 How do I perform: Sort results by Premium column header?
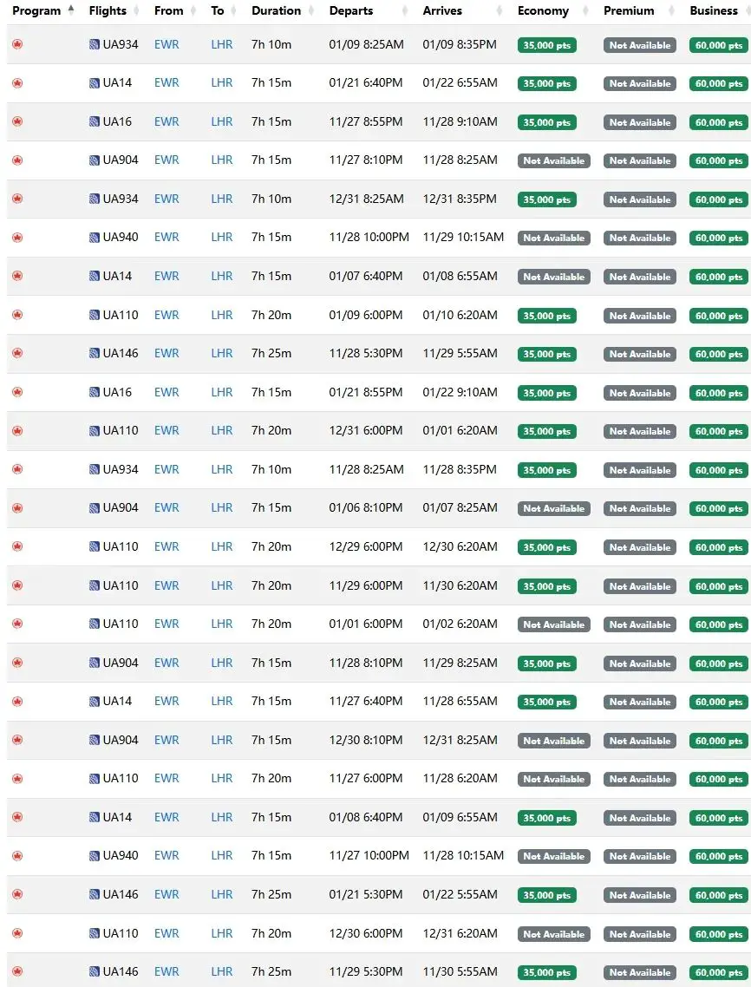click(x=629, y=11)
